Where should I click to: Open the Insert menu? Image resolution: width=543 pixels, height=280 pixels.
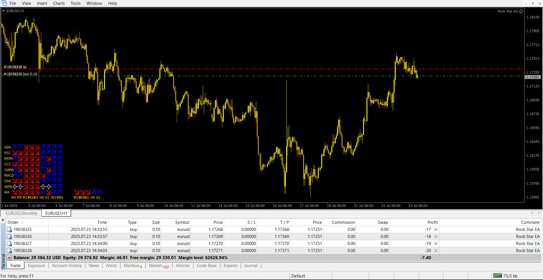pyautogui.click(x=42, y=3)
